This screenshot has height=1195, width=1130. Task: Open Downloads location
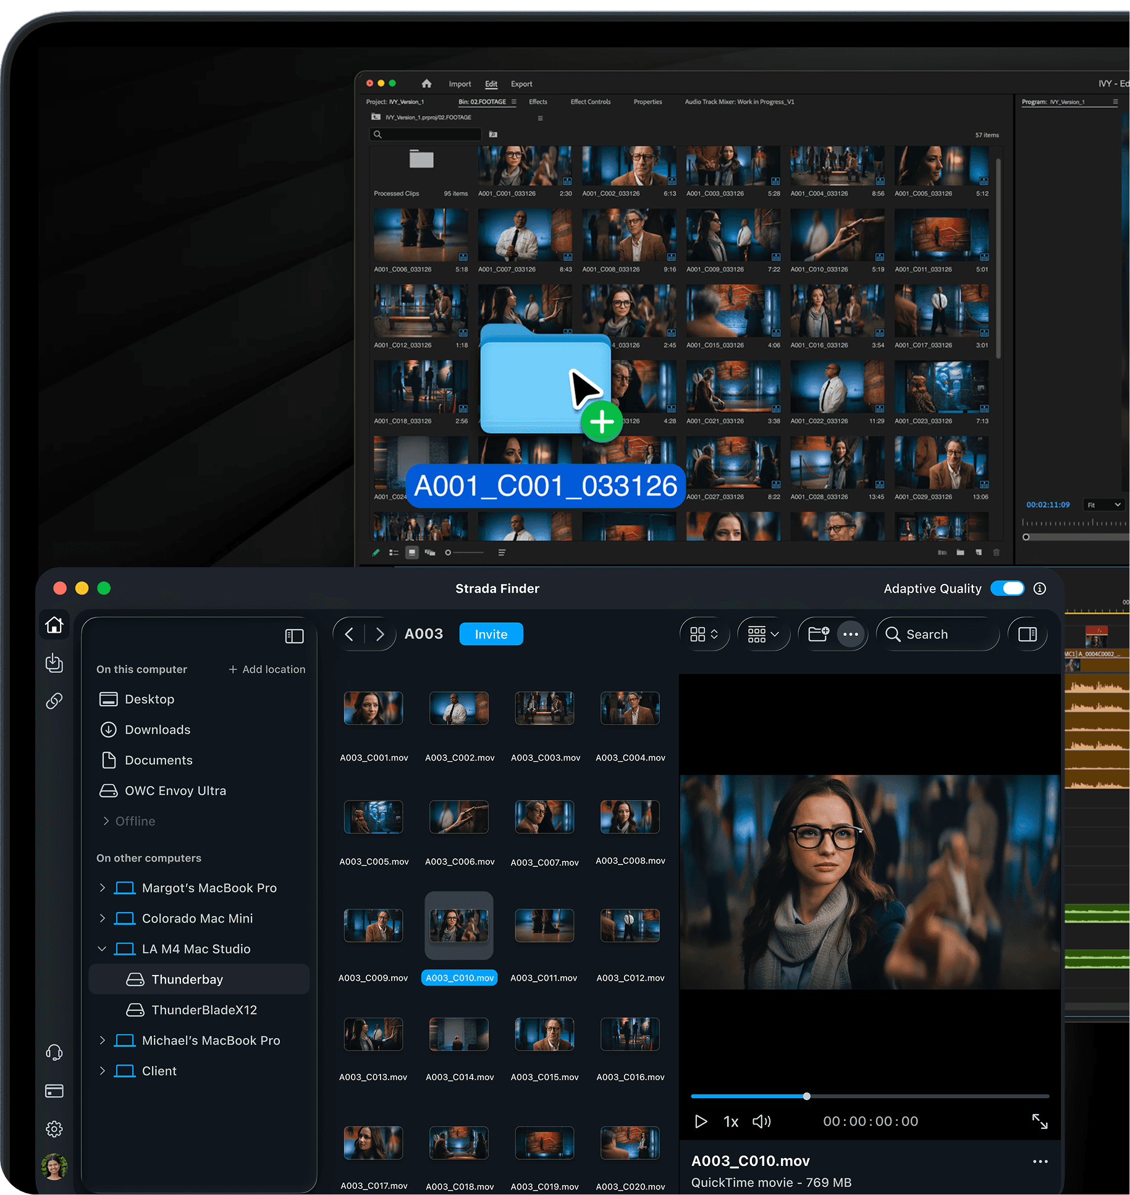pos(145,730)
